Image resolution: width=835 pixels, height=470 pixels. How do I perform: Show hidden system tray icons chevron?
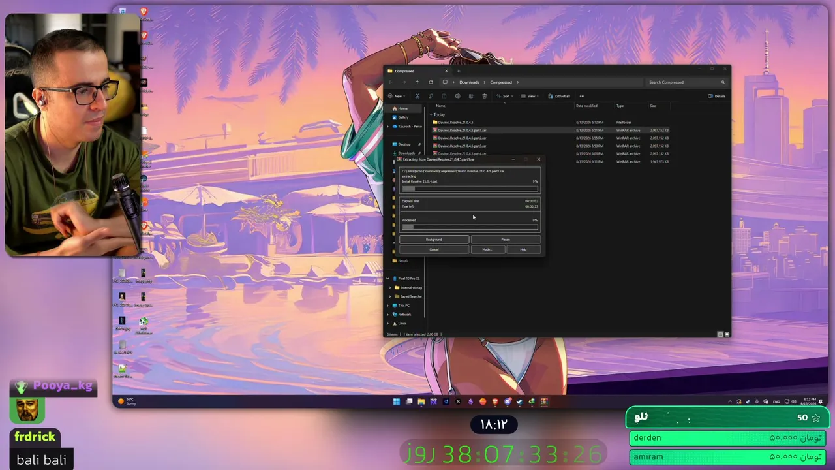(x=730, y=401)
